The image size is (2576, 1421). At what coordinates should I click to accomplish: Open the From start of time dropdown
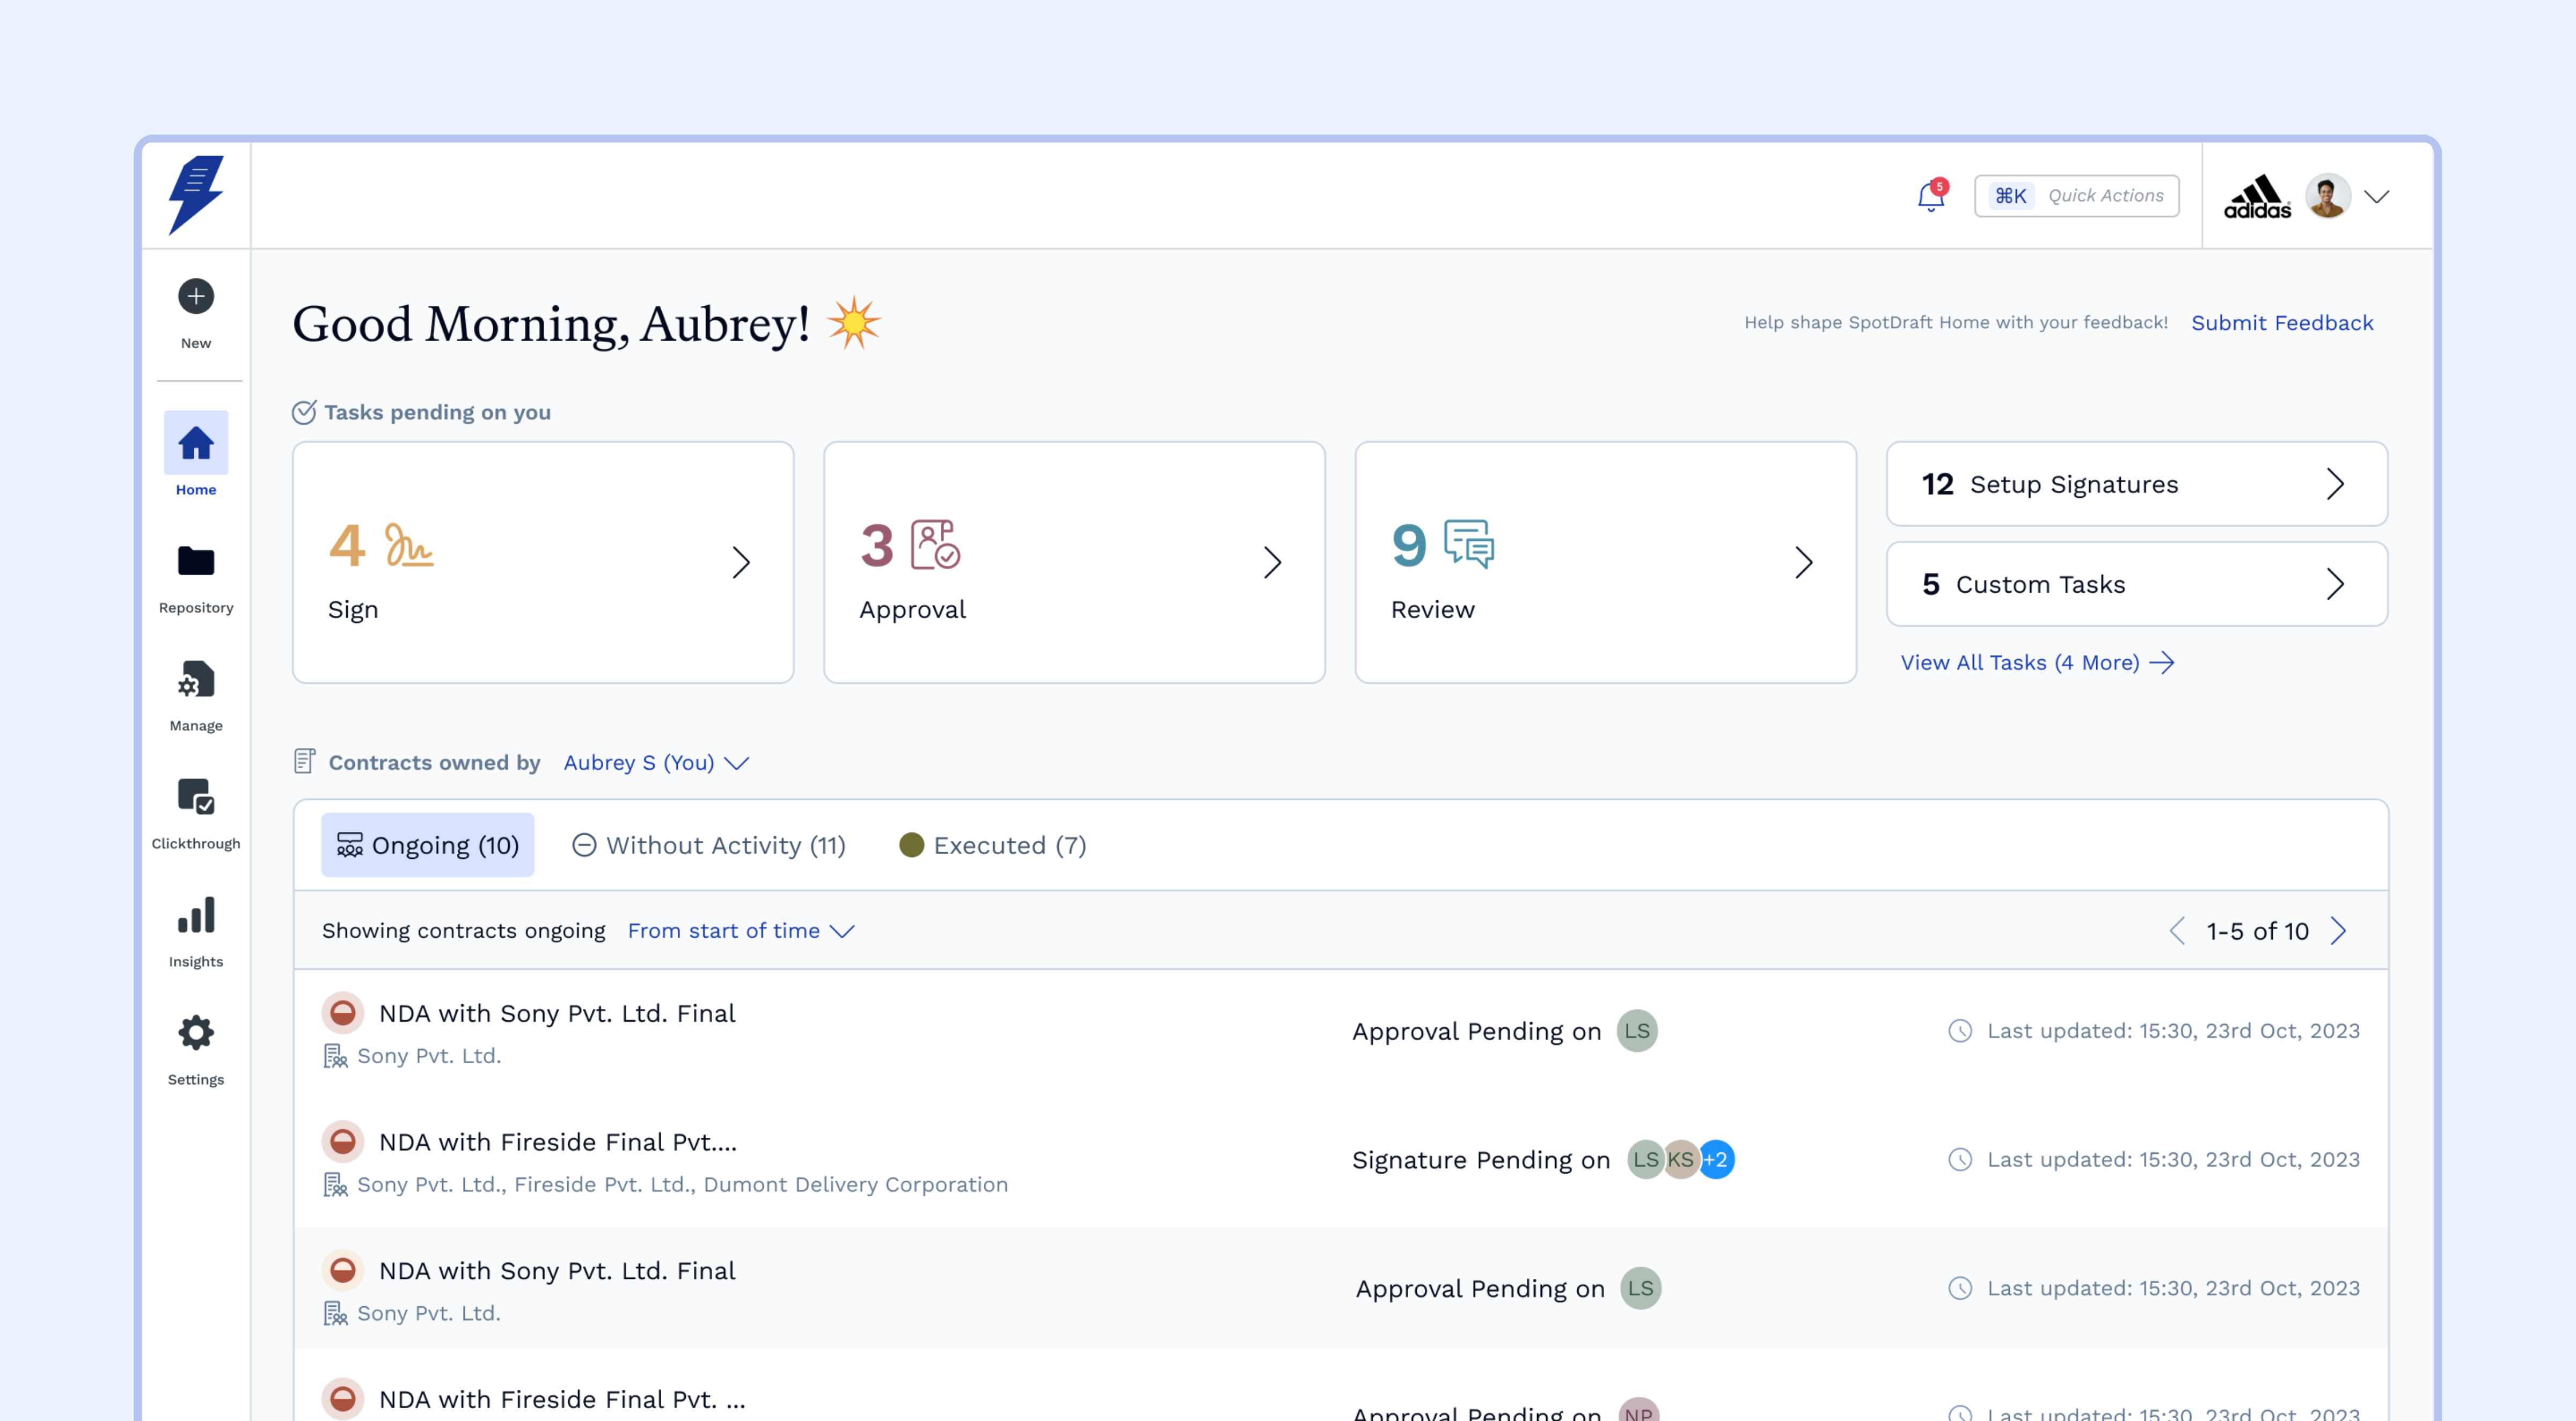tap(740, 931)
